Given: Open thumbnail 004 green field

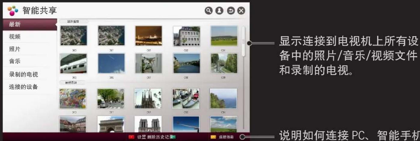Looking at the screenshot, I should click(x=224, y=36).
